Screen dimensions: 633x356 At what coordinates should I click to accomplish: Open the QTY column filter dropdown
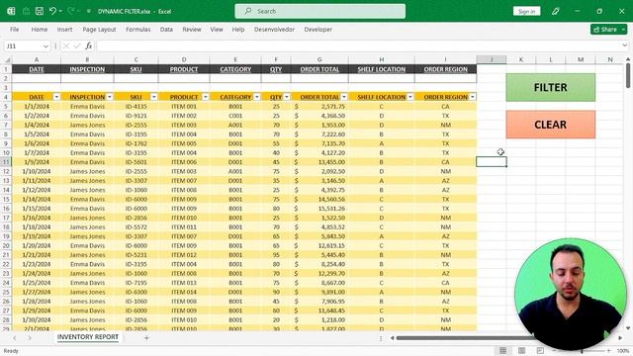(x=287, y=97)
